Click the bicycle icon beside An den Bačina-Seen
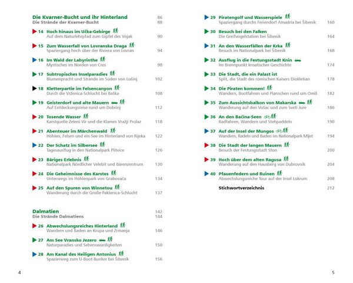The width and height of the screenshot is (353, 283). (267, 117)
